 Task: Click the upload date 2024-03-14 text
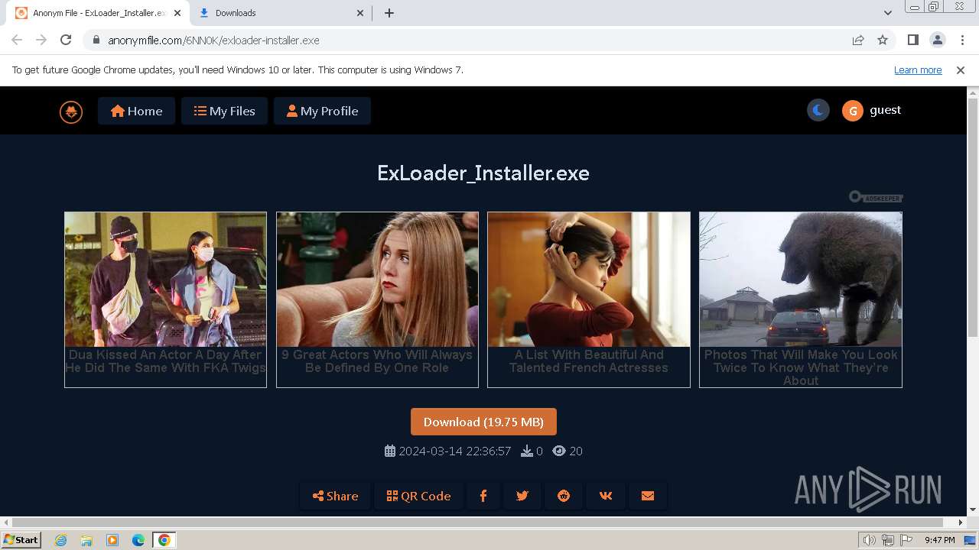coord(454,451)
